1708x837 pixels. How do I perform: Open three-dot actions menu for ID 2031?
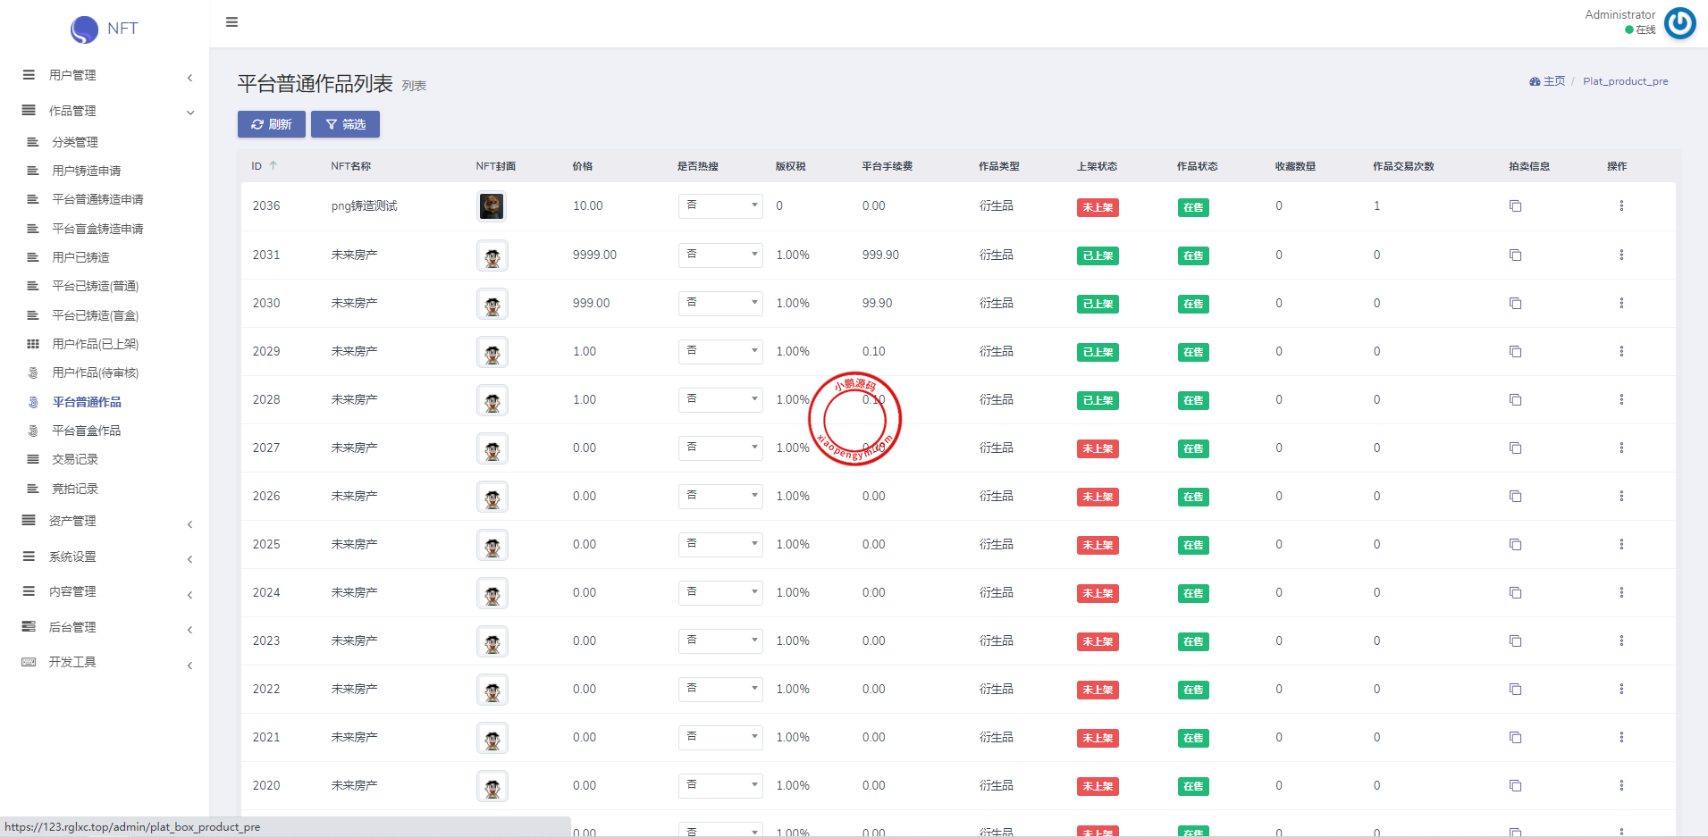[1620, 255]
